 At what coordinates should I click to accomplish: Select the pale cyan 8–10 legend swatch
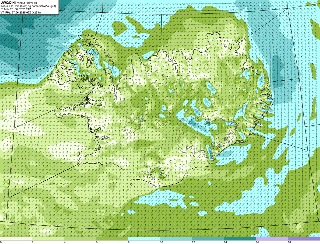coord(144,239)
